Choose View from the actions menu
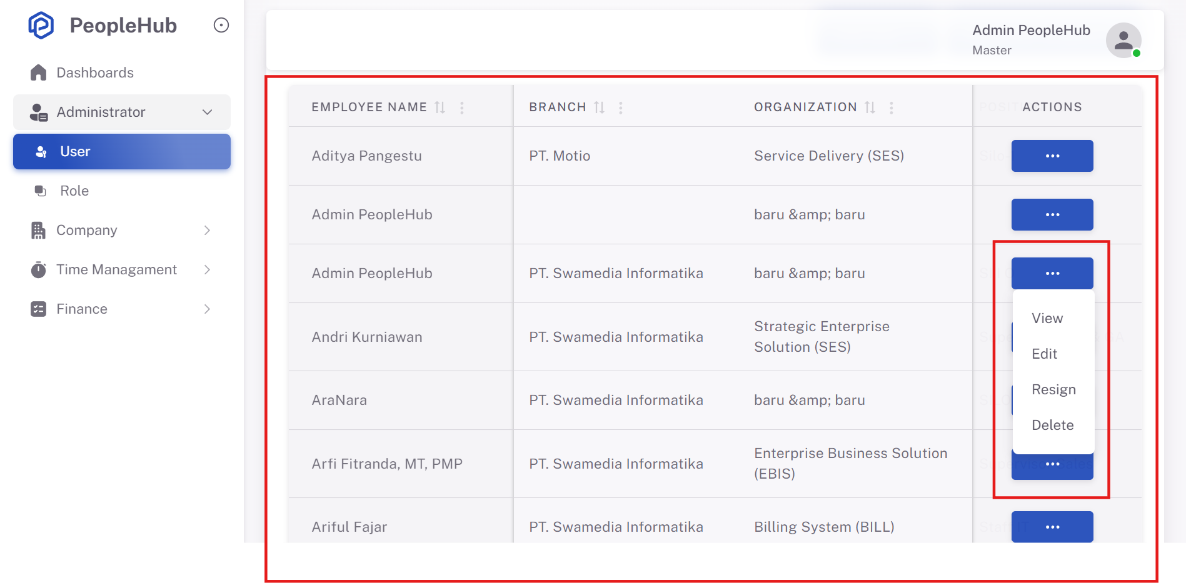The width and height of the screenshot is (1186, 583). 1053,318
